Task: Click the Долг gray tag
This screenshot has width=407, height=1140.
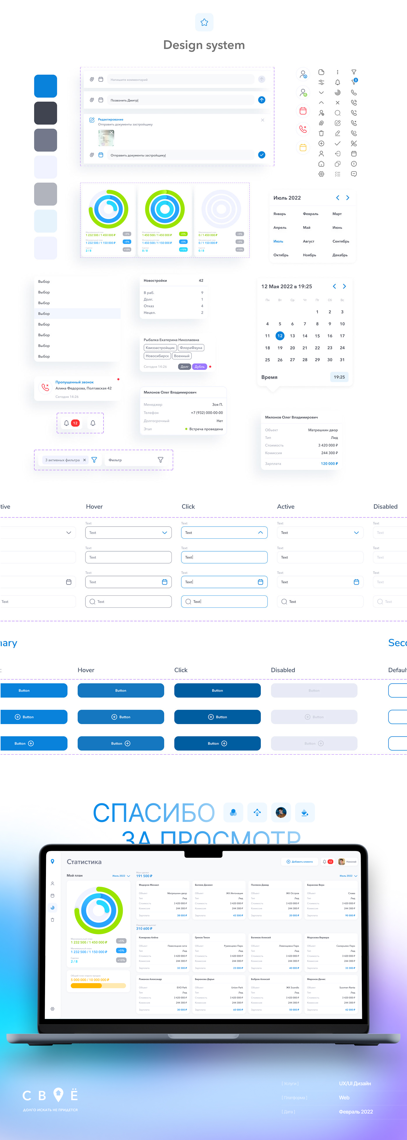Action: [184, 366]
